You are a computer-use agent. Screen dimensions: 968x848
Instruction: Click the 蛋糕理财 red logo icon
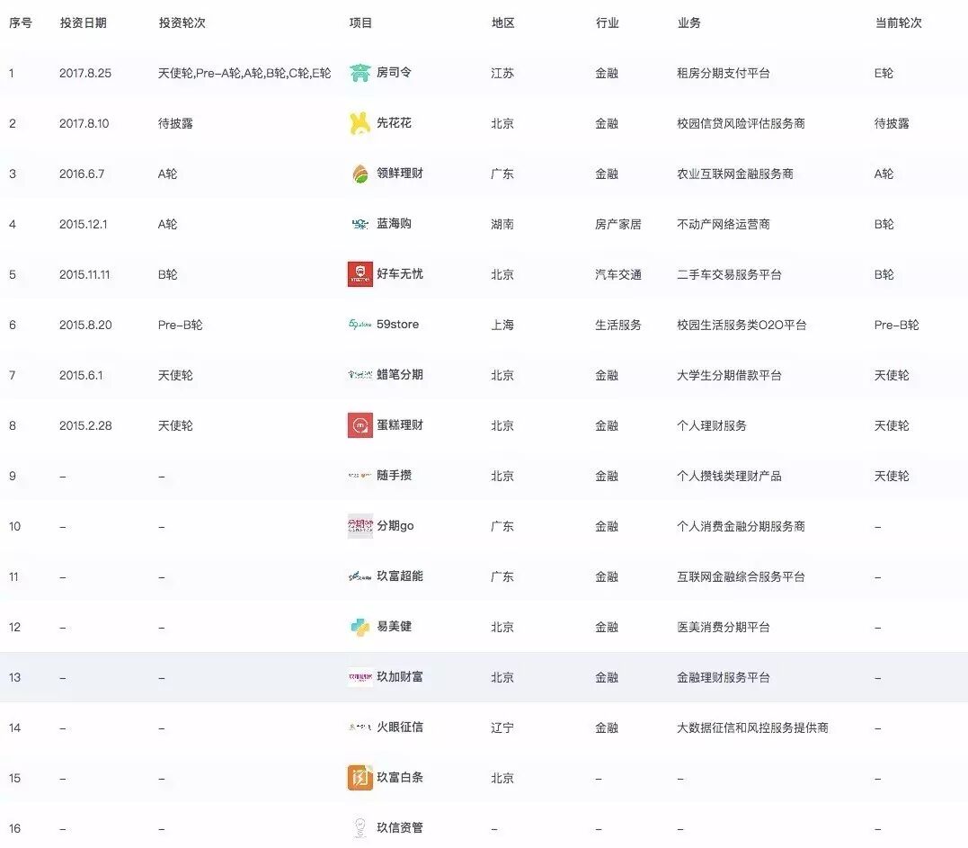(360, 425)
